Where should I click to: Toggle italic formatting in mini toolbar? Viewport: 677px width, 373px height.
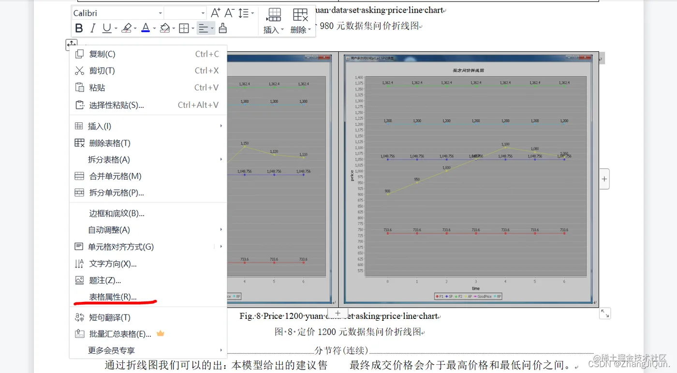pos(93,29)
